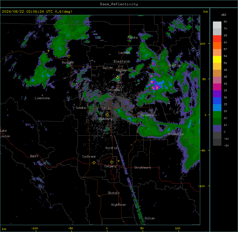Select the Olds town label
238x232 pixels.
coord(107,109)
